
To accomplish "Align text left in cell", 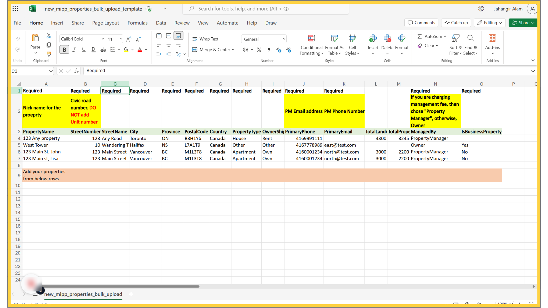I will tap(159, 45).
